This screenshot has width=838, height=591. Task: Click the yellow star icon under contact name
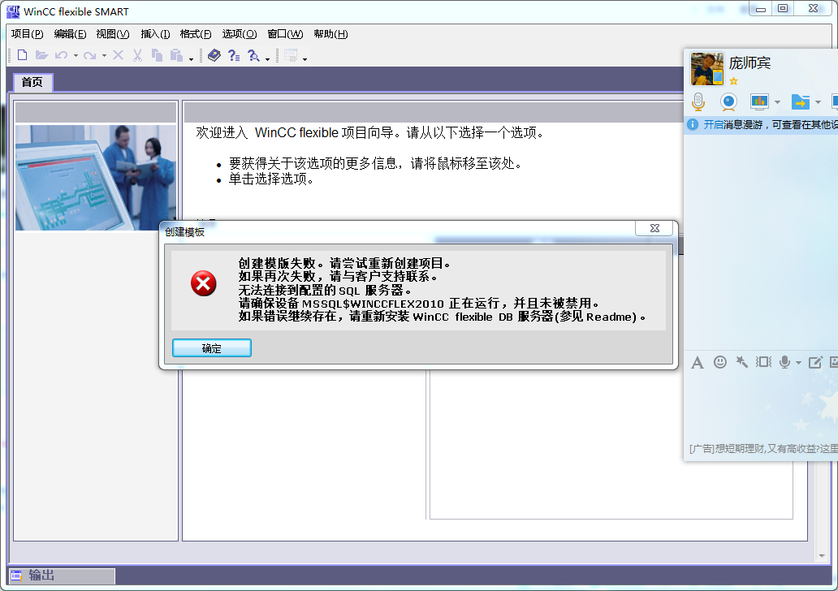click(734, 81)
